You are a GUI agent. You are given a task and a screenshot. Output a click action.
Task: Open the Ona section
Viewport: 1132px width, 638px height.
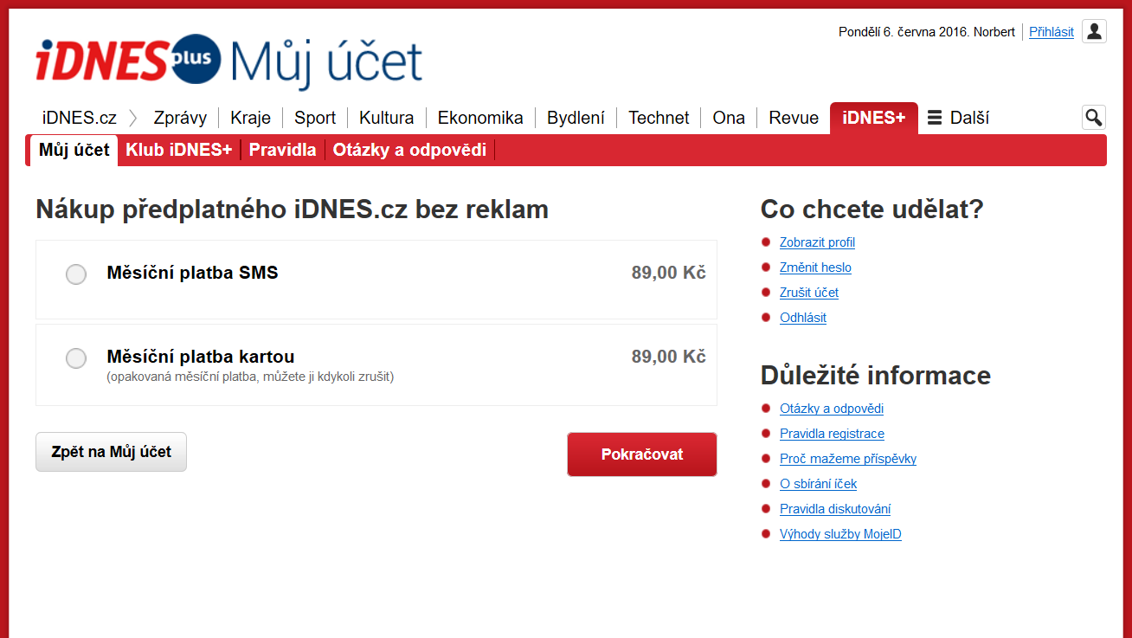[x=729, y=118]
